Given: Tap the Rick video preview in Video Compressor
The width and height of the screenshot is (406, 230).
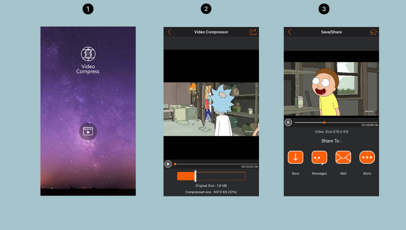Looking at the screenshot, I should tap(211, 109).
